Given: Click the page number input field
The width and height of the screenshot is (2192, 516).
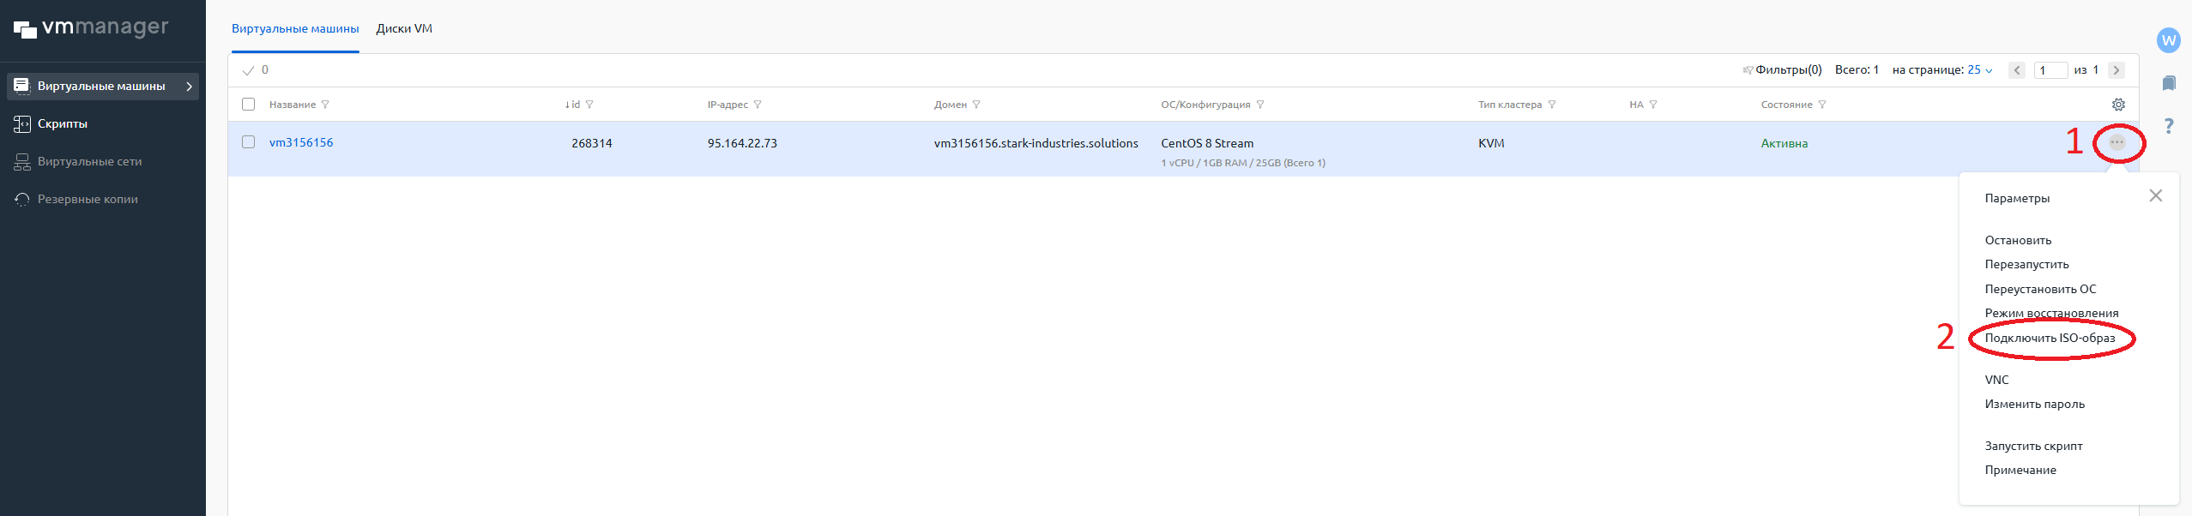Looking at the screenshot, I should pos(2050,70).
